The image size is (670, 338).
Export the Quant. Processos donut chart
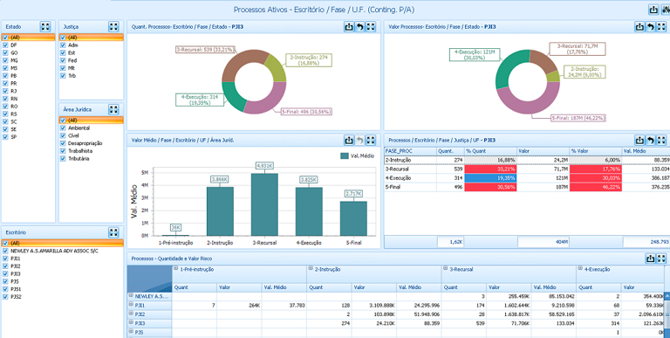coord(349,26)
